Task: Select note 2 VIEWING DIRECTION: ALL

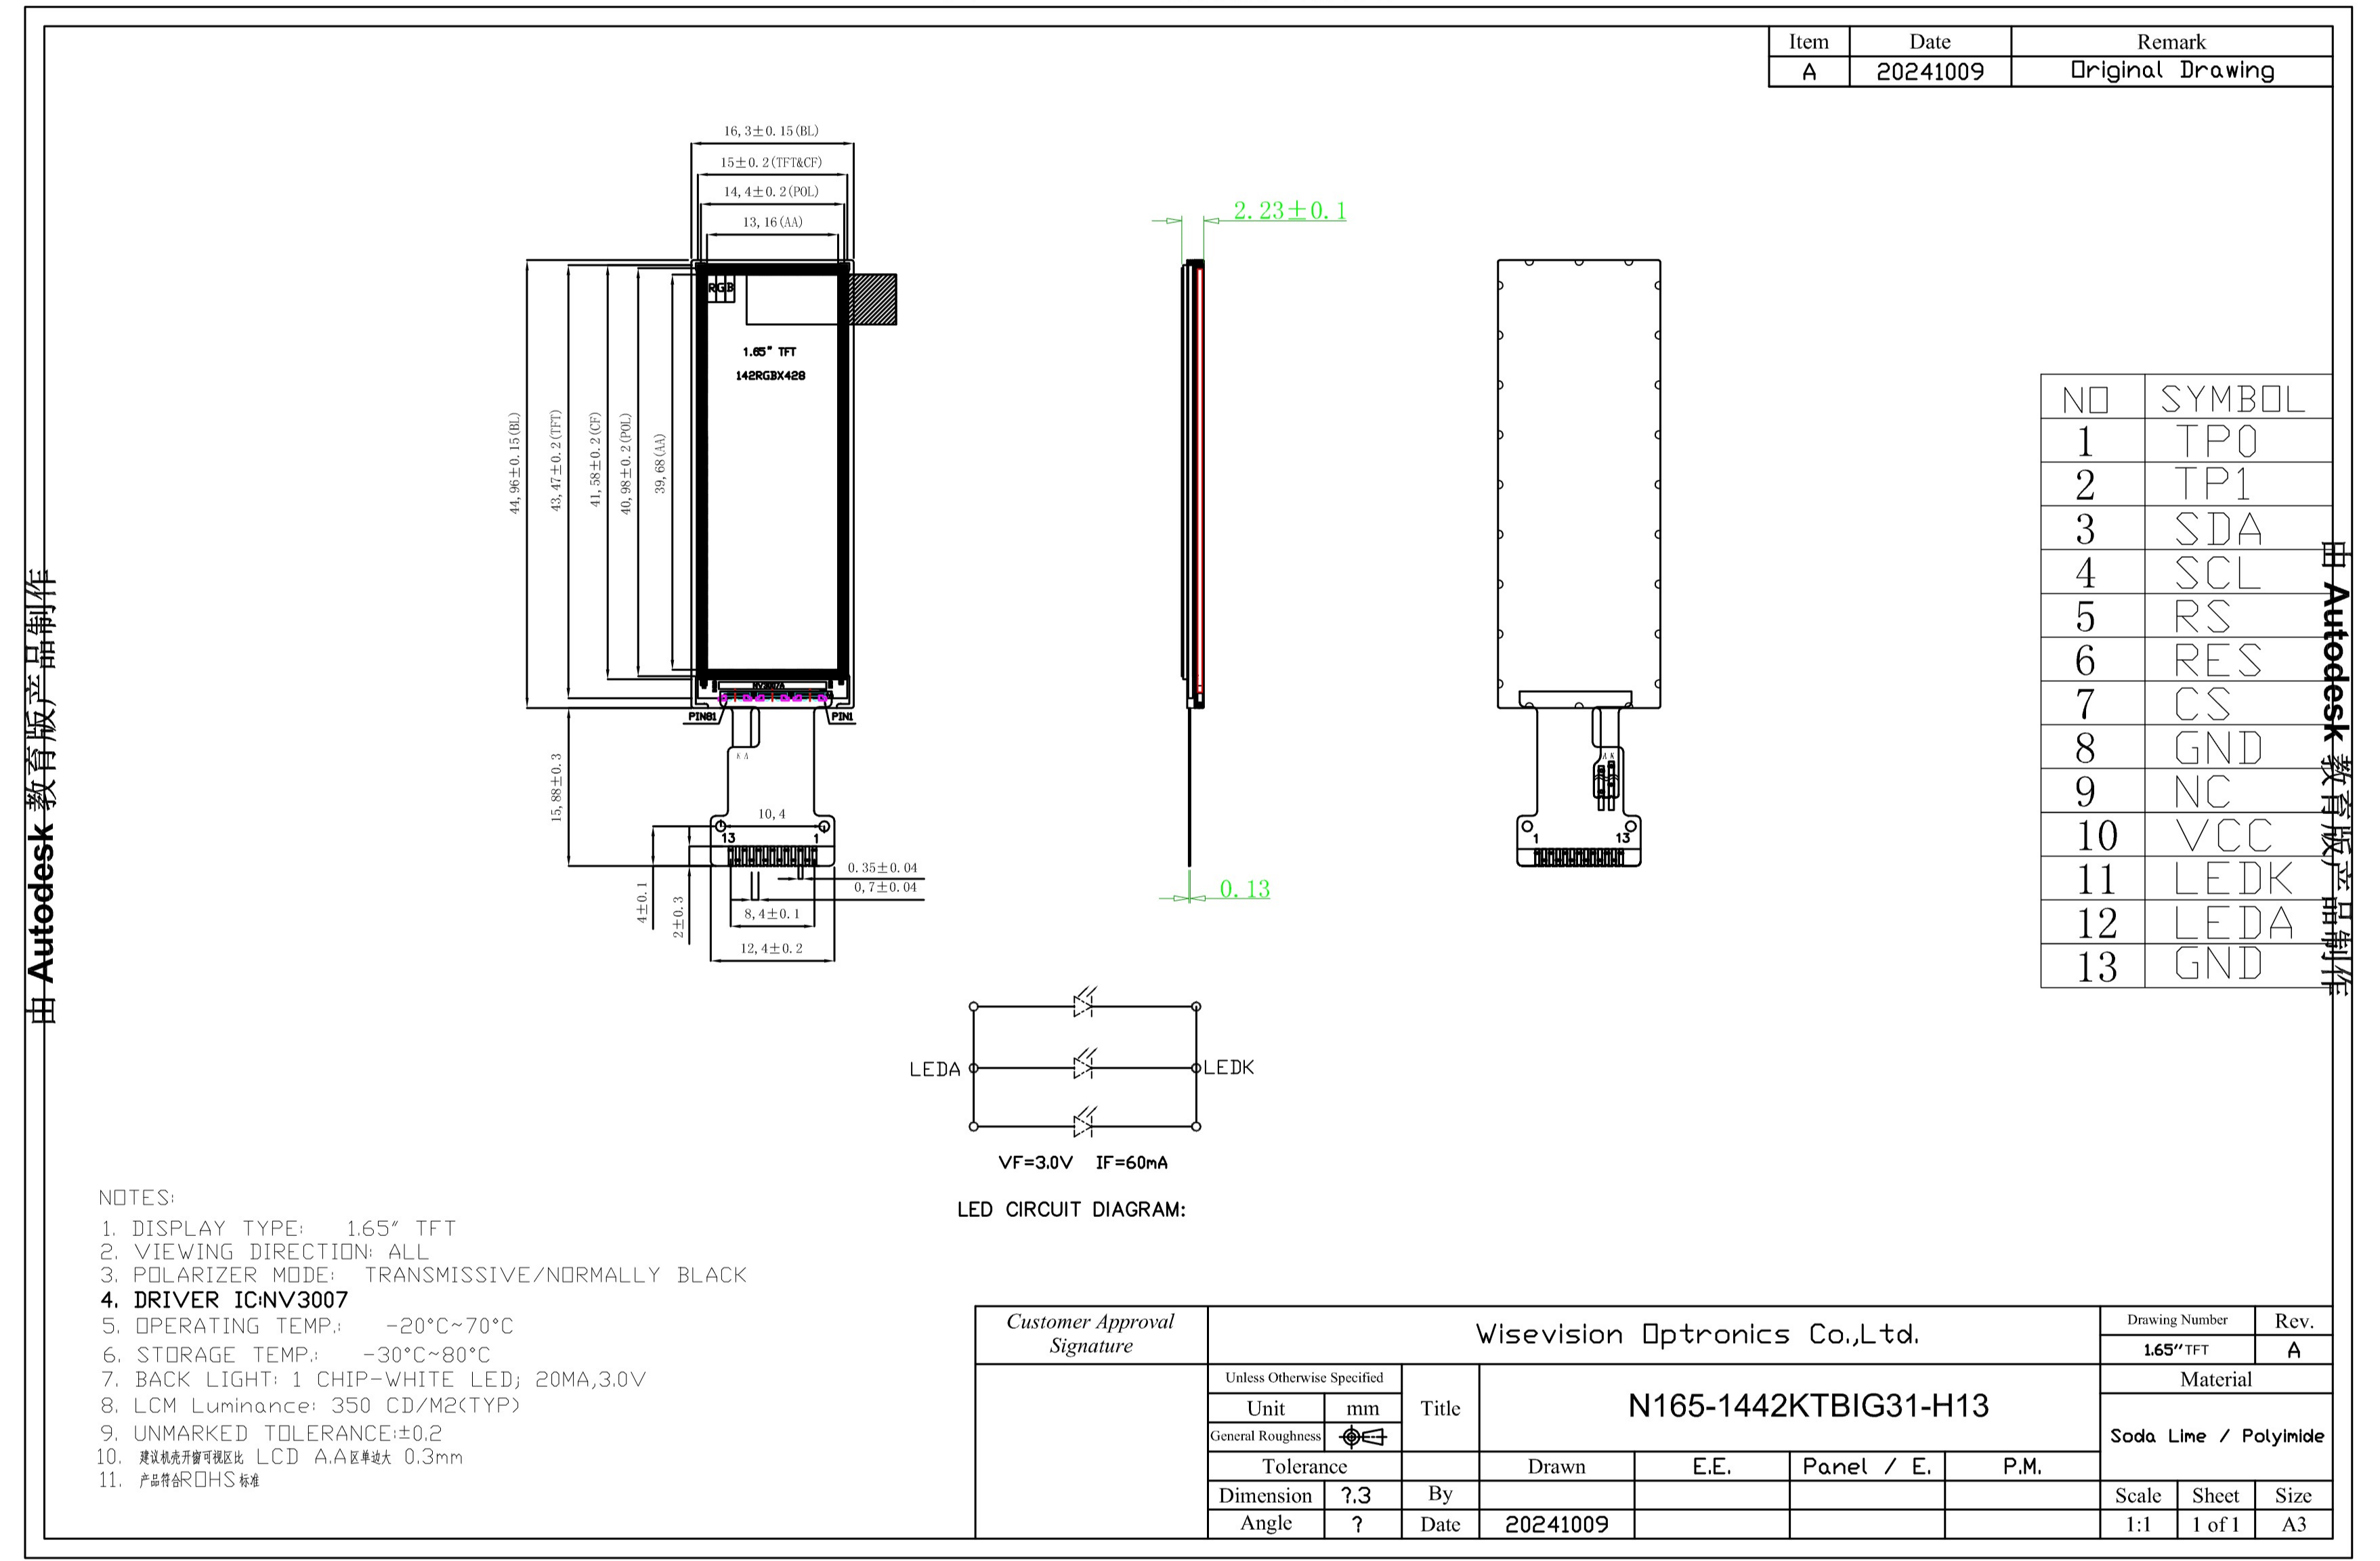Action: (264, 1252)
